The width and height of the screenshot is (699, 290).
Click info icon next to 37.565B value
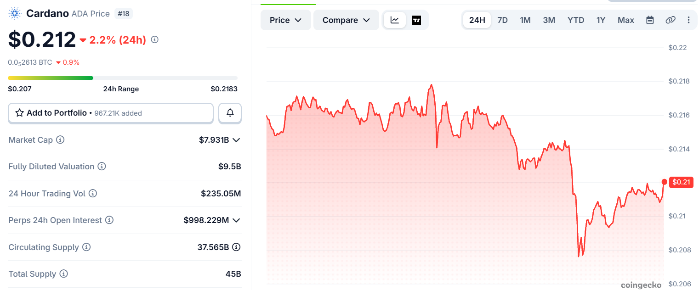click(236, 247)
